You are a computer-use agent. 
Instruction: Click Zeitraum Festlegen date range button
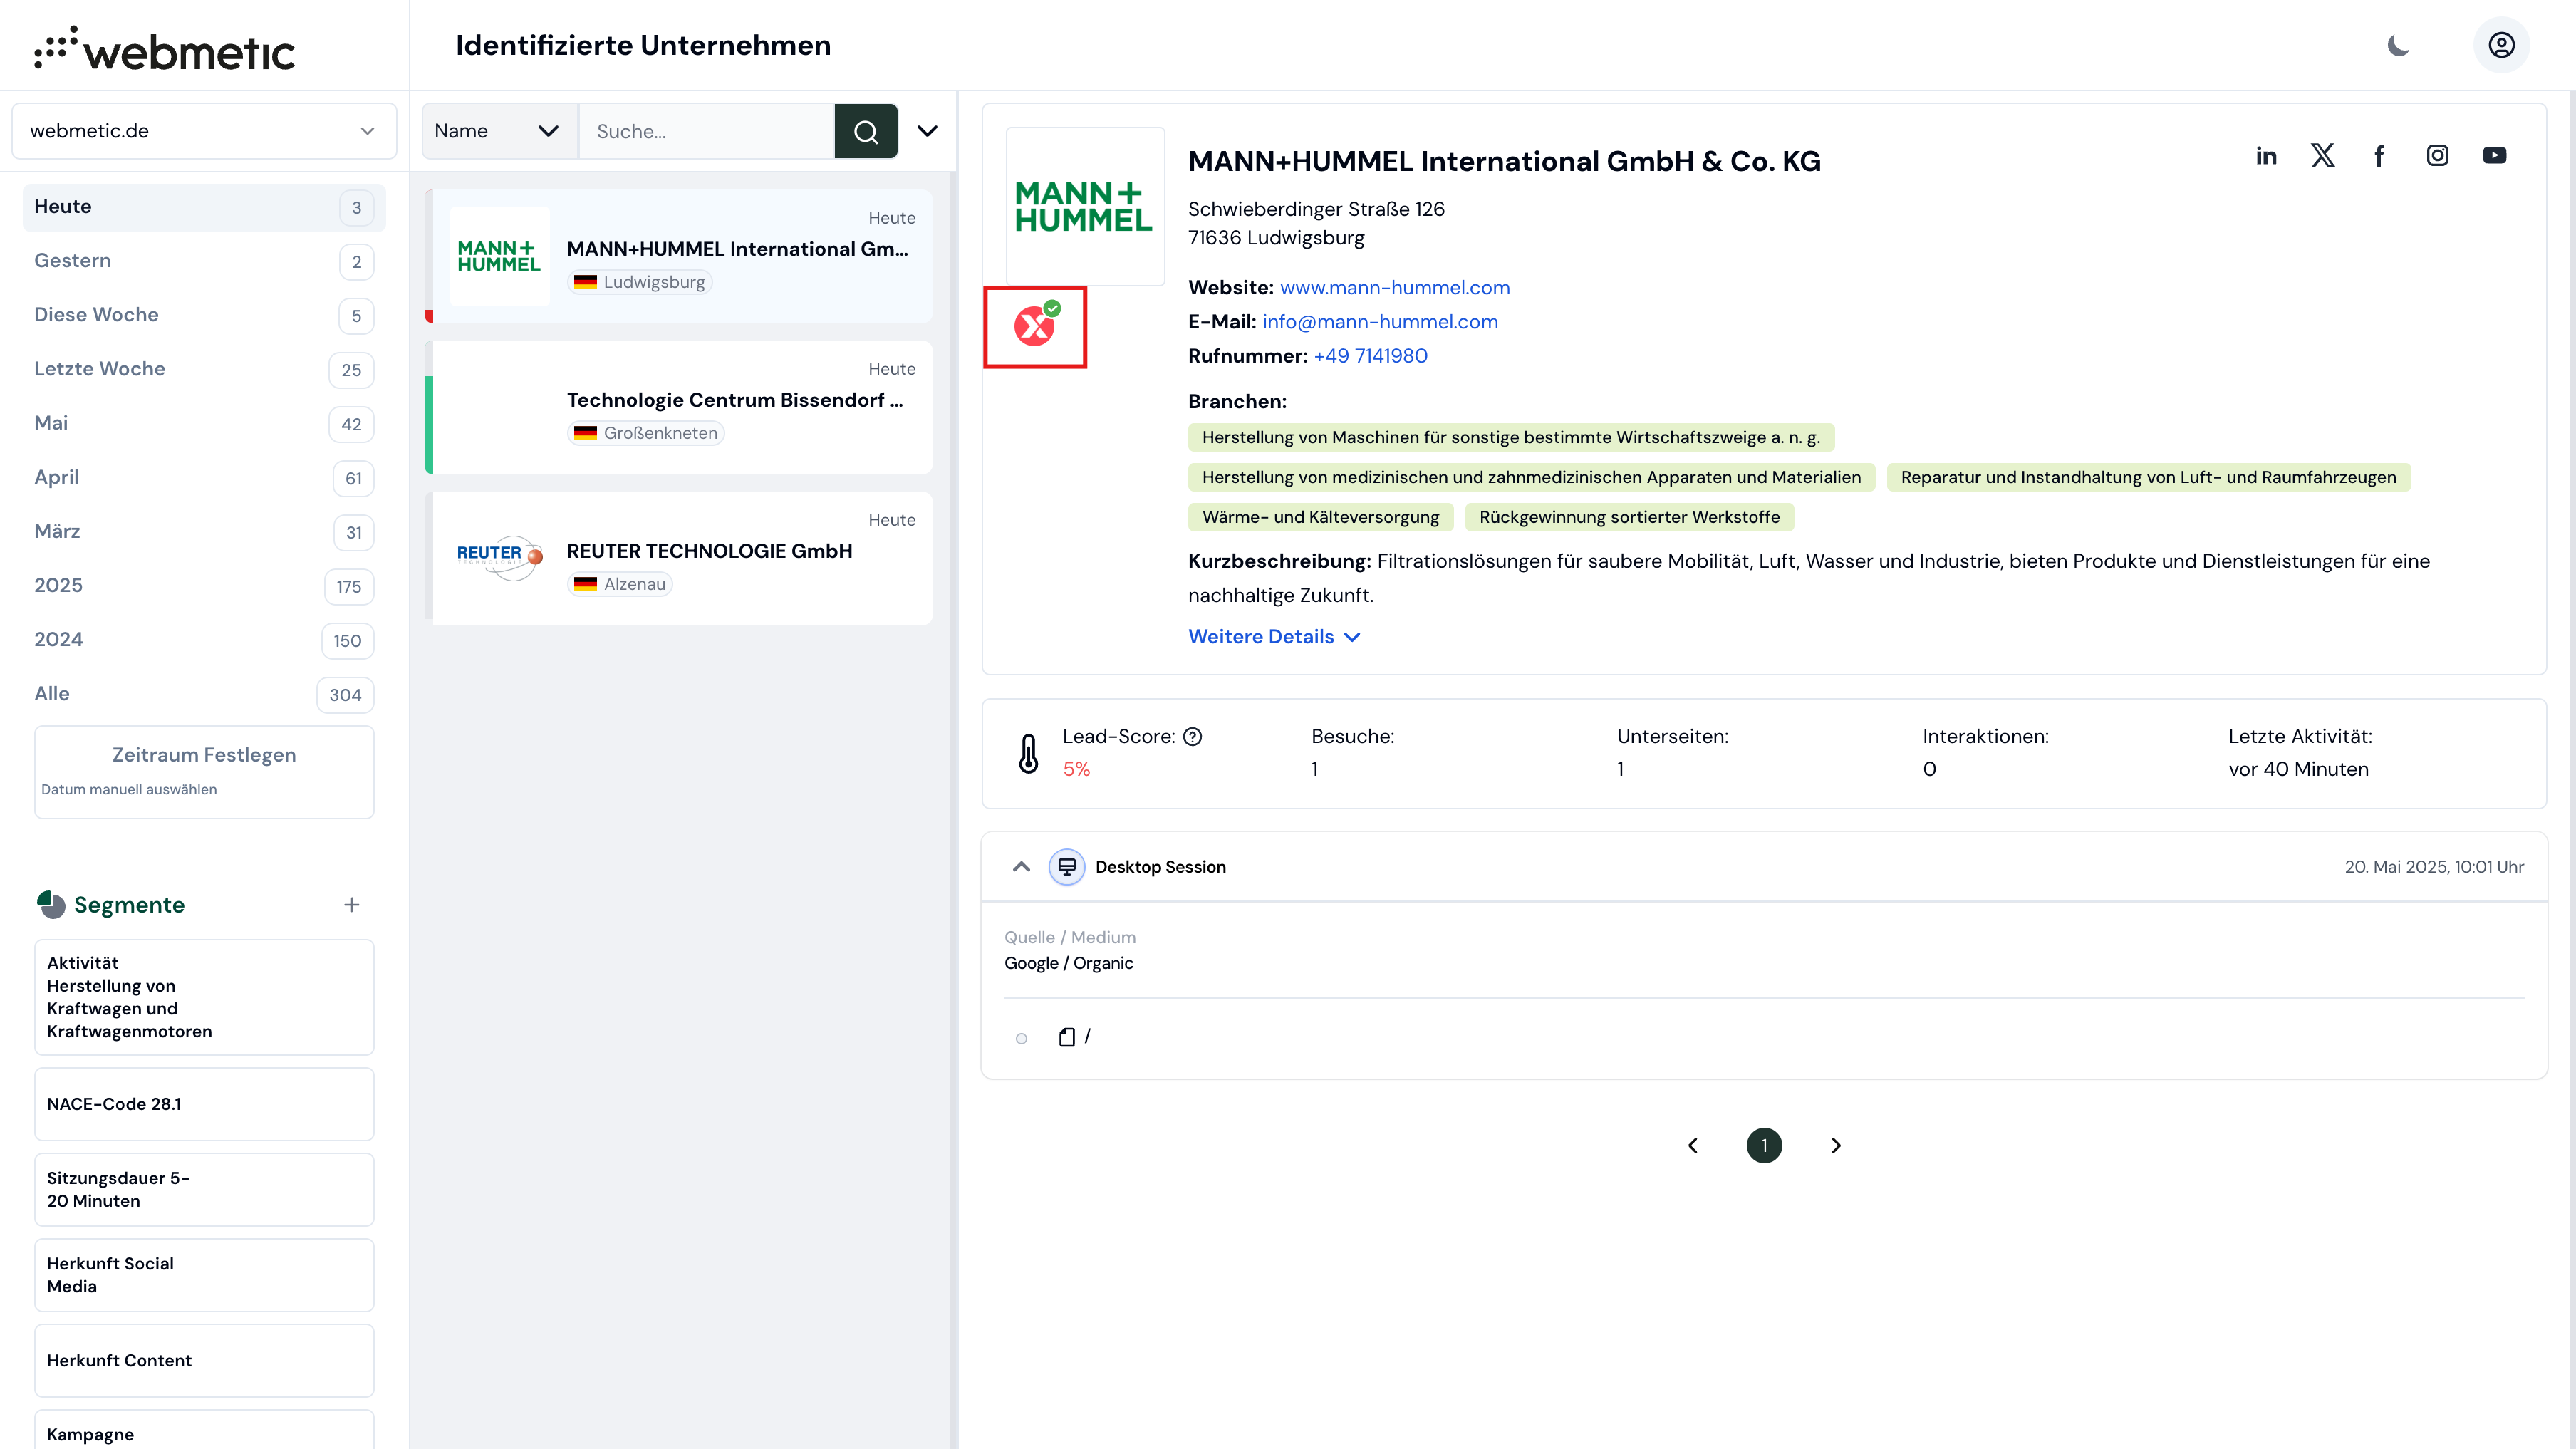(x=204, y=771)
